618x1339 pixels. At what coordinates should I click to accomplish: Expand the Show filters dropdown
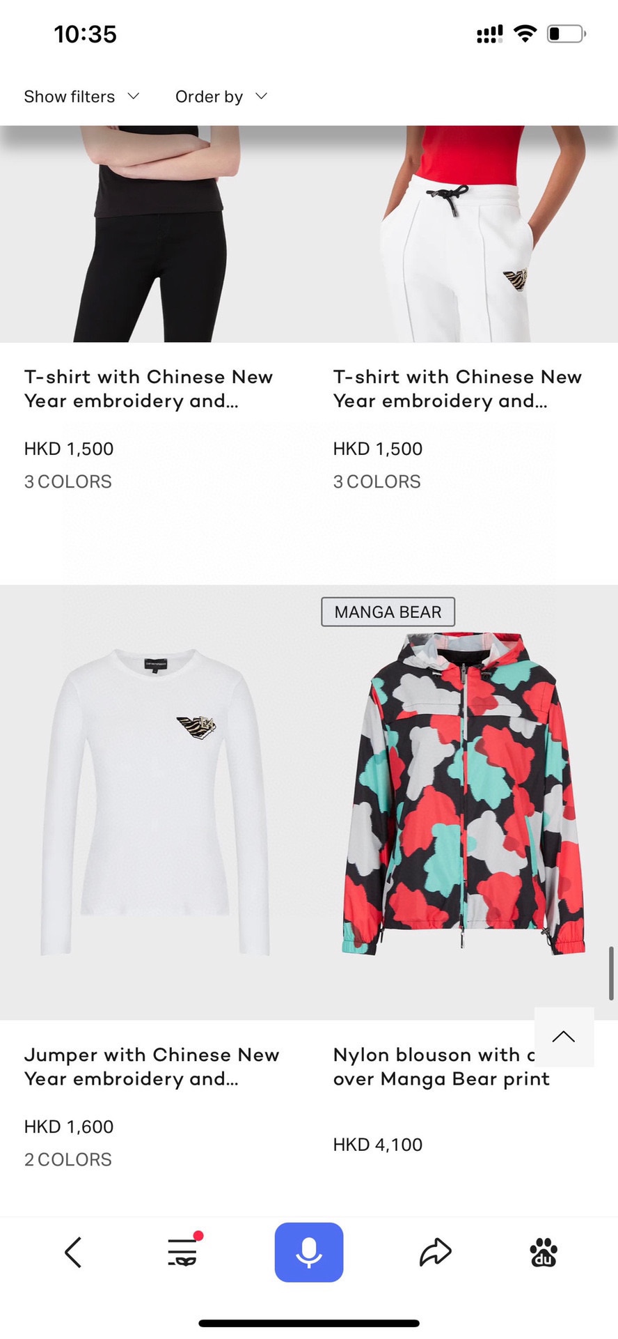click(81, 96)
